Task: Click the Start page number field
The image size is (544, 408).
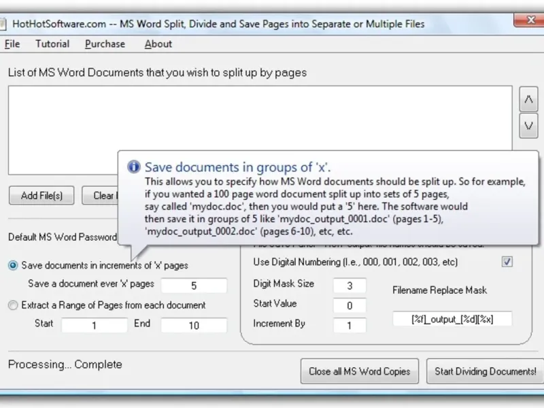Action: coord(94,326)
